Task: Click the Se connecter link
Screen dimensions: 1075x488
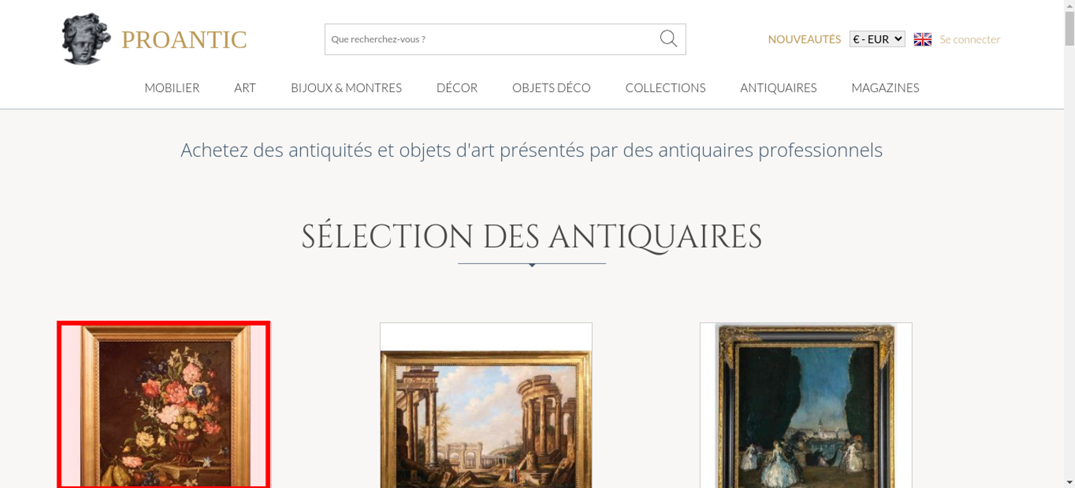Action: pyautogui.click(x=970, y=39)
